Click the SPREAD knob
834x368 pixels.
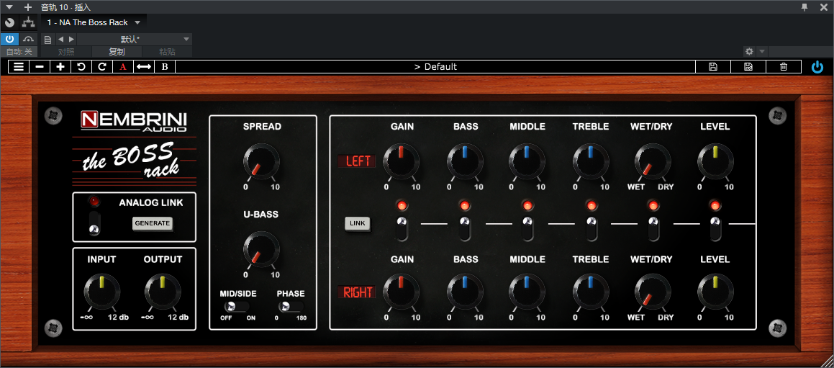pyautogui.click(x=262, y=161)
